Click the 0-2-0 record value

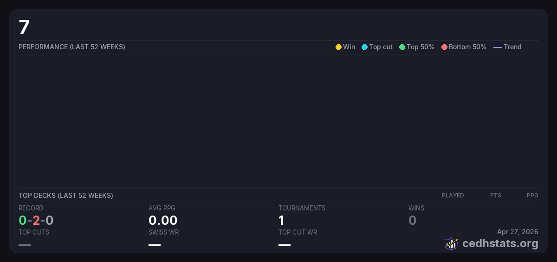36,220
